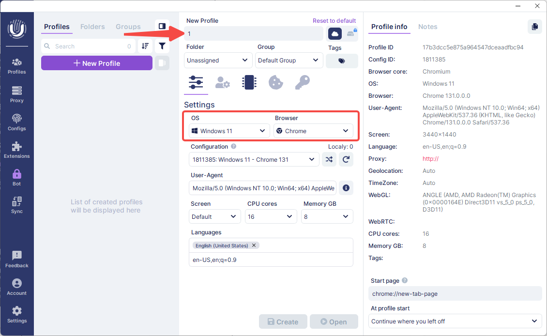Open the key passwords settings icon
This screenshot has width=547, height=336.
302,82
